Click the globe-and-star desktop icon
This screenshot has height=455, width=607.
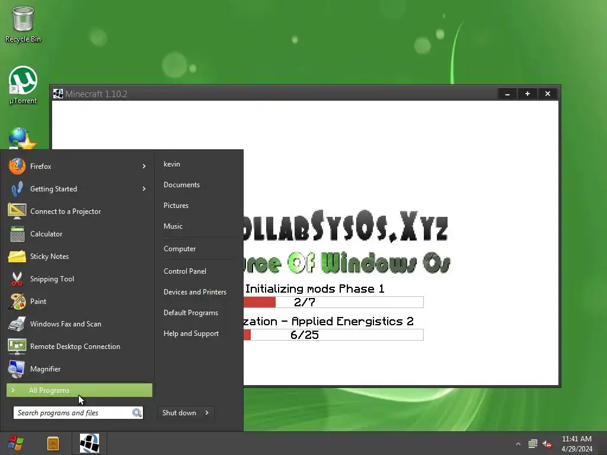[x=23, y=139]
